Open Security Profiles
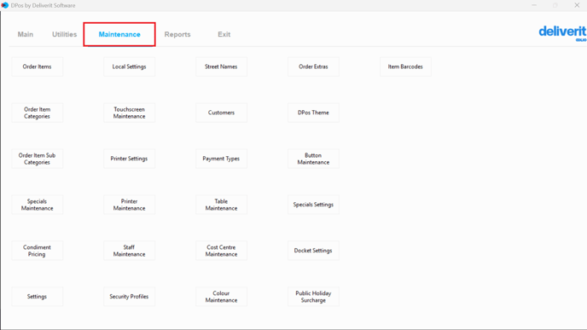 click(x=129, y=297)
